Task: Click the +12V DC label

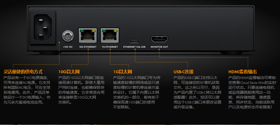Action: tap(68, 47)
